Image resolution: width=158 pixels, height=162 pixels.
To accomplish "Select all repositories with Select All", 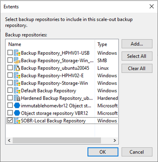I will [137, 56].
